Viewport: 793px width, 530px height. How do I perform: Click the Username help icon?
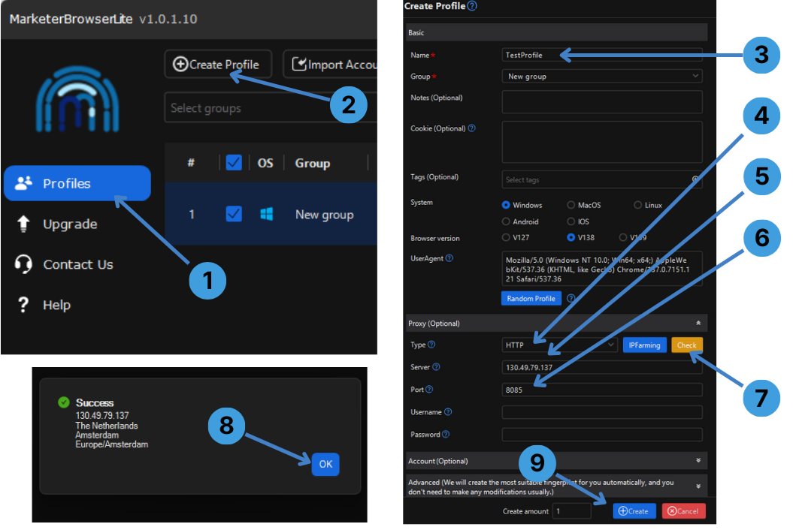pyautogui.click(x=448, y=412)
